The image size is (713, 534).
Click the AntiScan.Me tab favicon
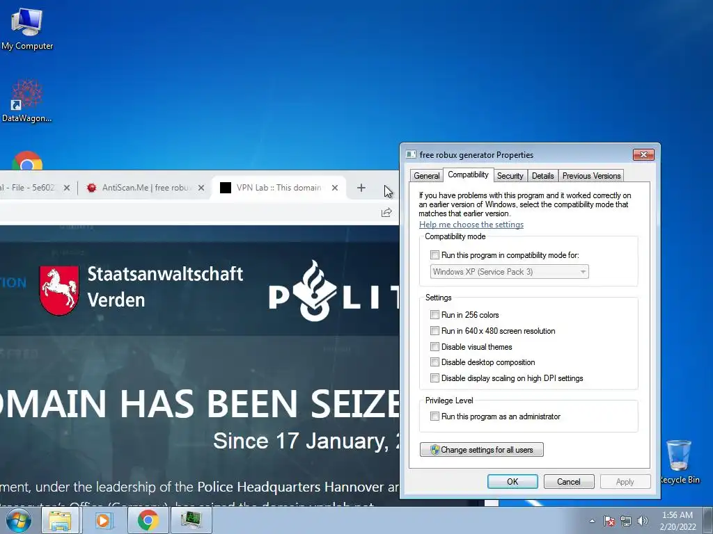[91, 188]
